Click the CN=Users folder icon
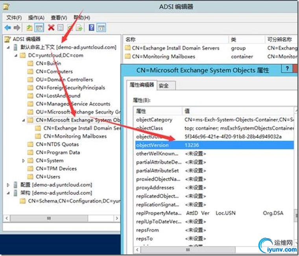This screenshot has height=256, width=299. click(x=30, y=176)
